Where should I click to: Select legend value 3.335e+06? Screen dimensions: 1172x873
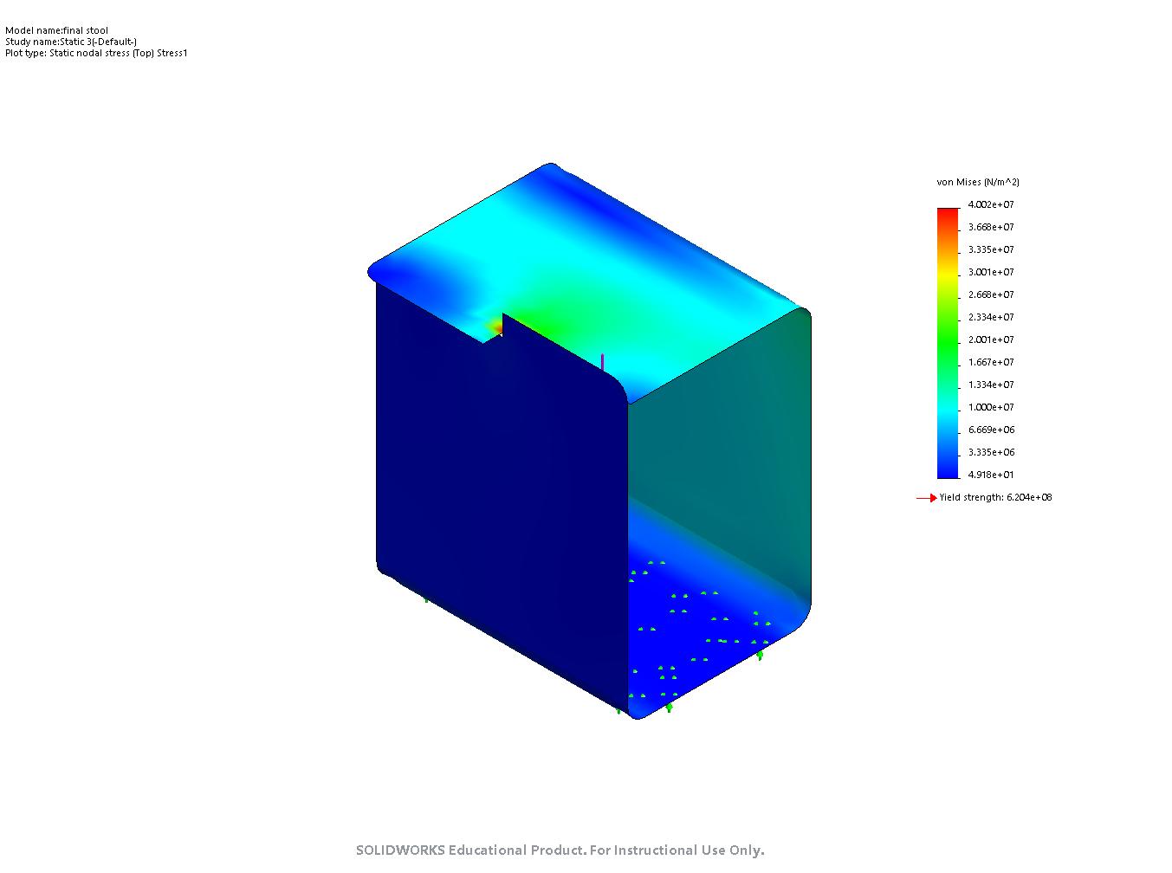[x=991, y=452]
